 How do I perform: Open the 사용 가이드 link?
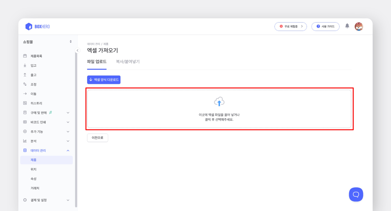coord(325,26)
